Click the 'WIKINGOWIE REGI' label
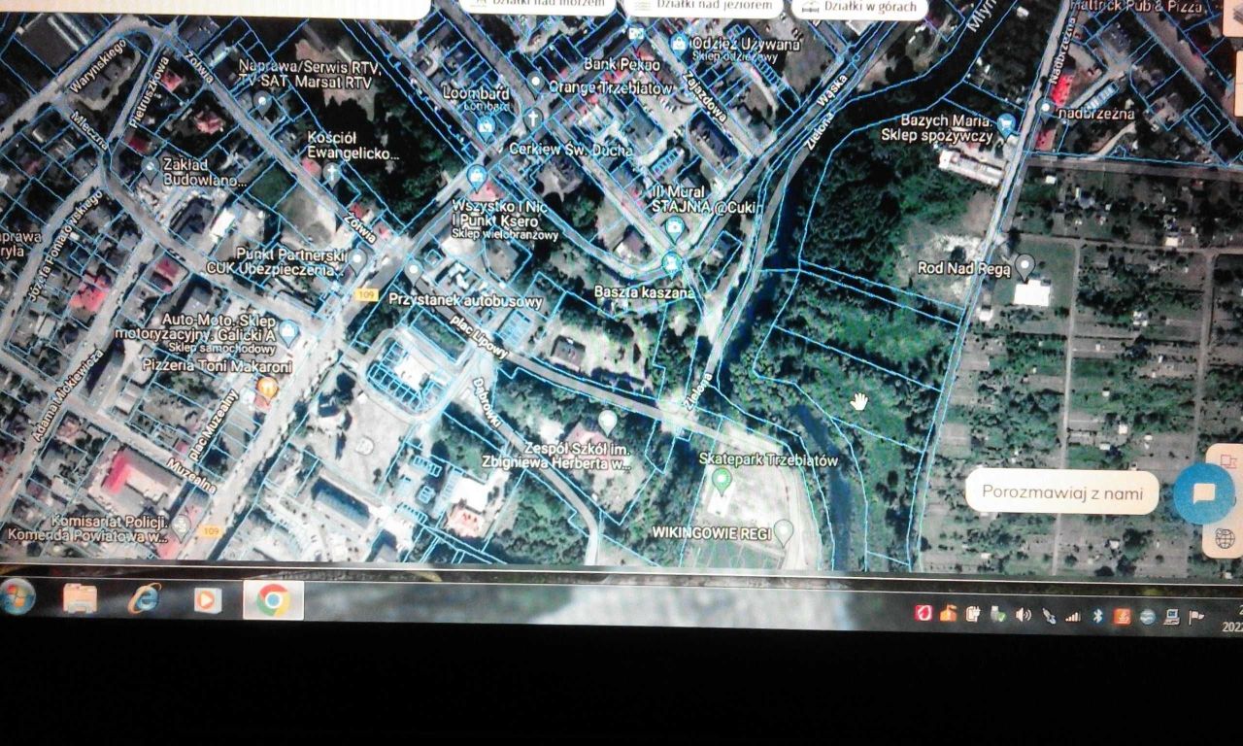 pos(713,533)
